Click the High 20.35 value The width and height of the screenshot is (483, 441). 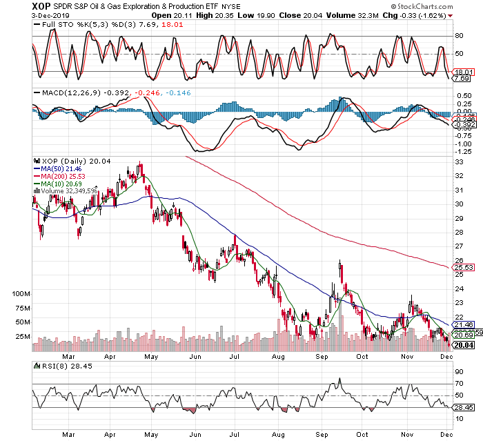coord(215,15)
